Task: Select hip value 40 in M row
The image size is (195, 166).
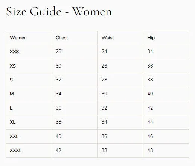Action: pos(150,94)
